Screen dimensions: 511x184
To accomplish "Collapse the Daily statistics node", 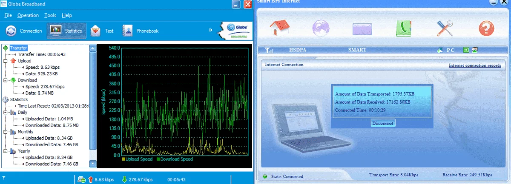I will 6,112.
